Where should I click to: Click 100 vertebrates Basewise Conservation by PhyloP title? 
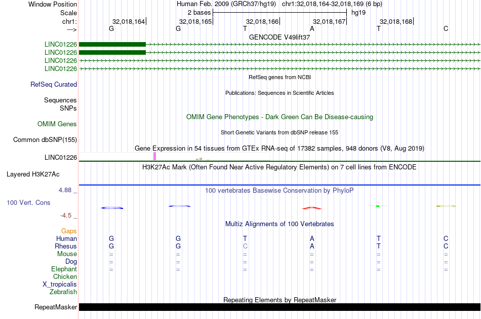click(x=279, y=191)
